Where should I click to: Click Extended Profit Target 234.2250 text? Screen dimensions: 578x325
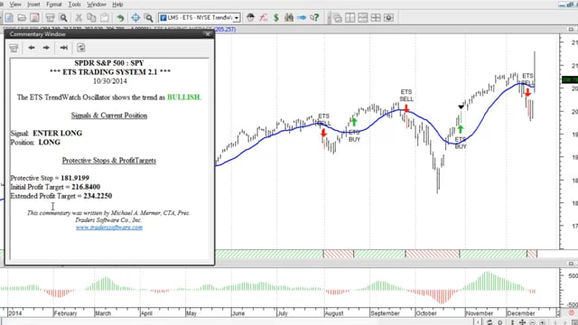pyautogui.click(x=61, y=196)
